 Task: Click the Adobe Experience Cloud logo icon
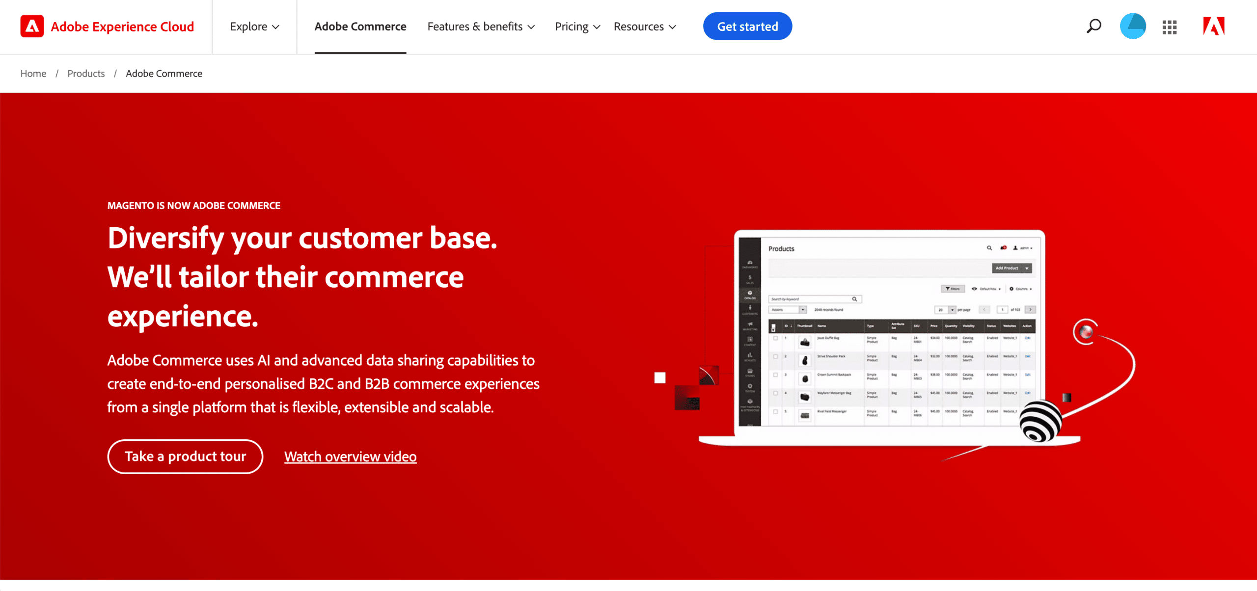[31, 27]
